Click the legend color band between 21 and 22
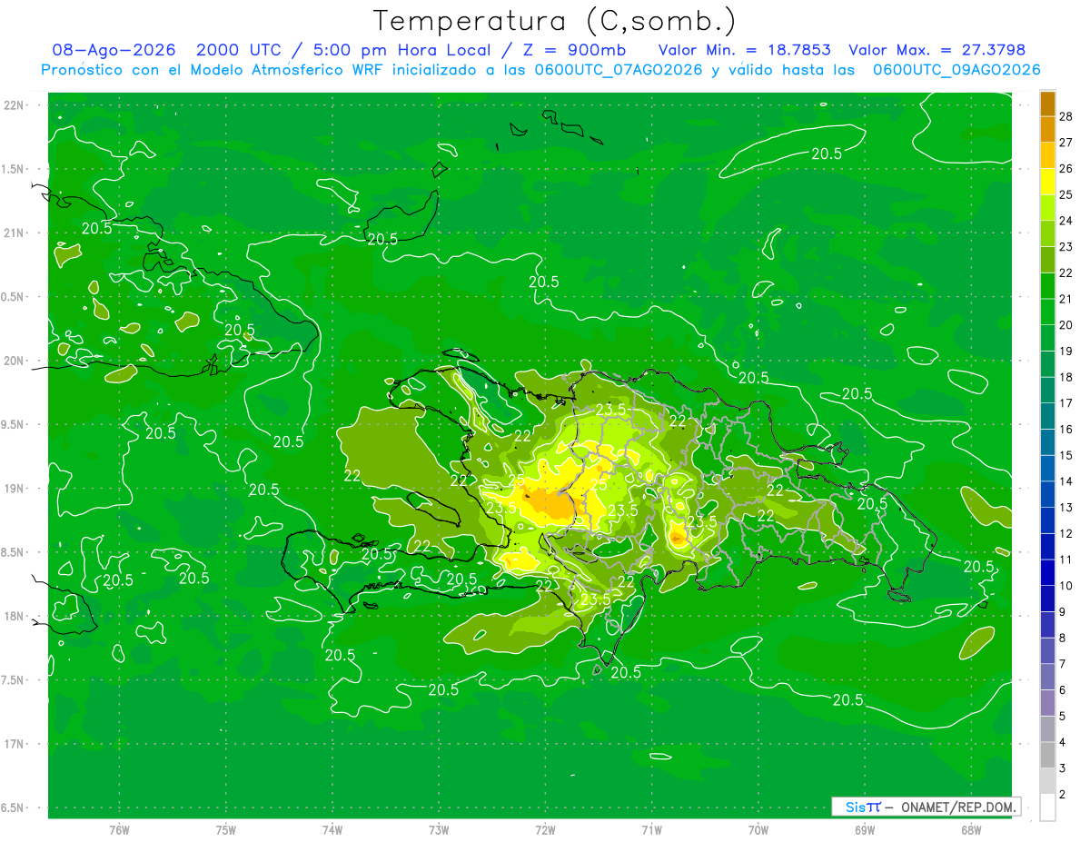1090x842 pixels. (1047, 285)
